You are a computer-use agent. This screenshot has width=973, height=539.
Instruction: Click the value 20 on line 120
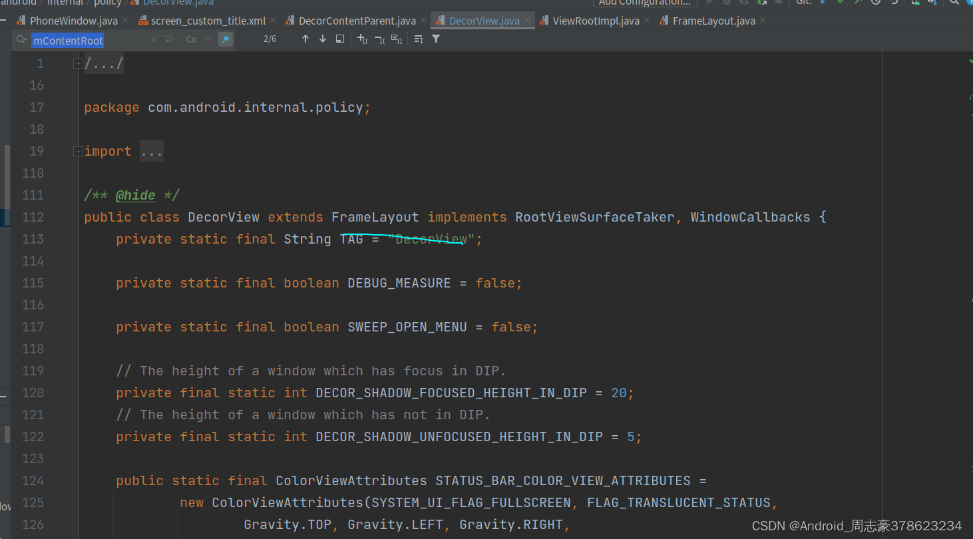[x=619, y=393]
